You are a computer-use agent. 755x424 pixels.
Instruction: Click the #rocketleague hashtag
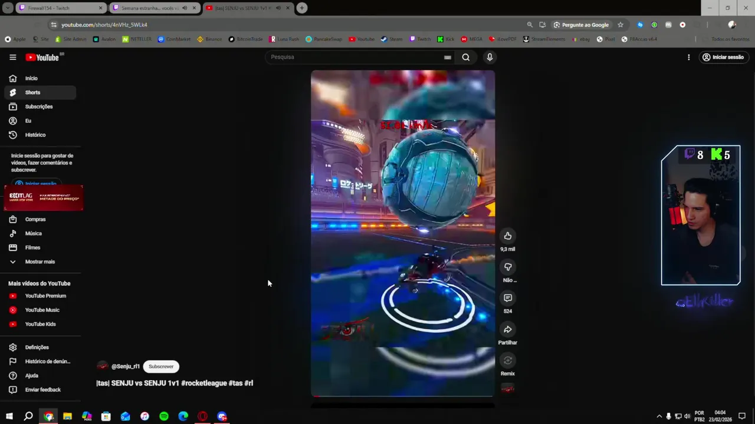coord(204,383)
